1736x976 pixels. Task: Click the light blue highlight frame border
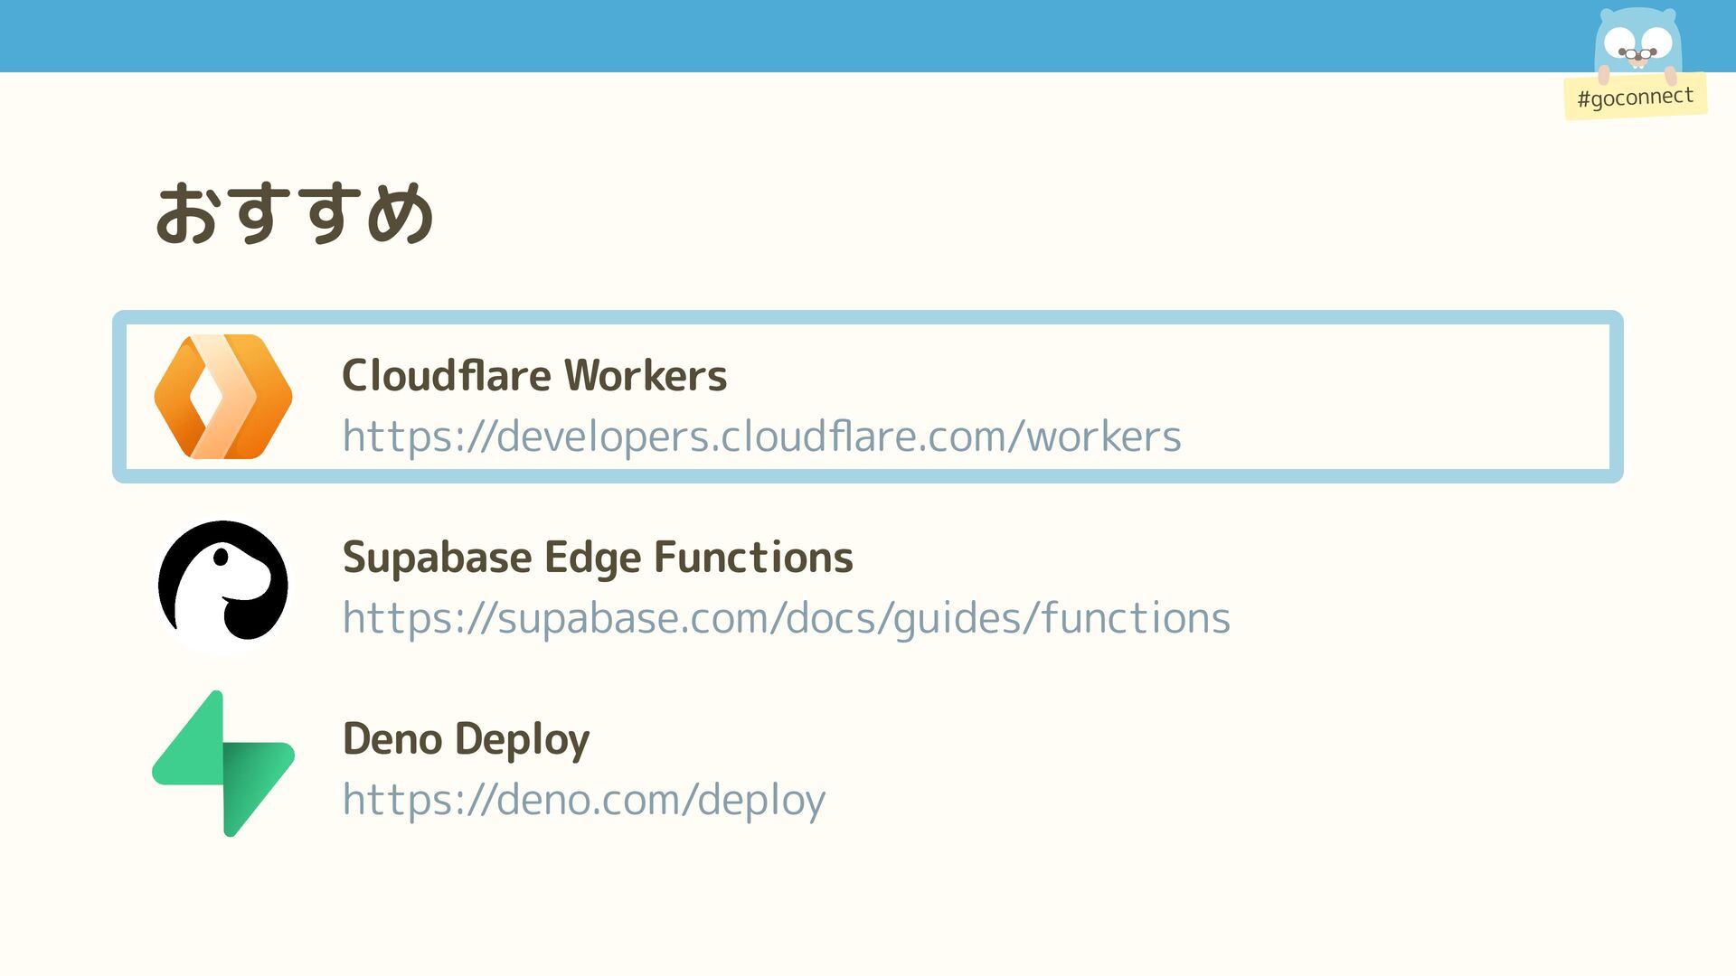[x=868, y=317]
